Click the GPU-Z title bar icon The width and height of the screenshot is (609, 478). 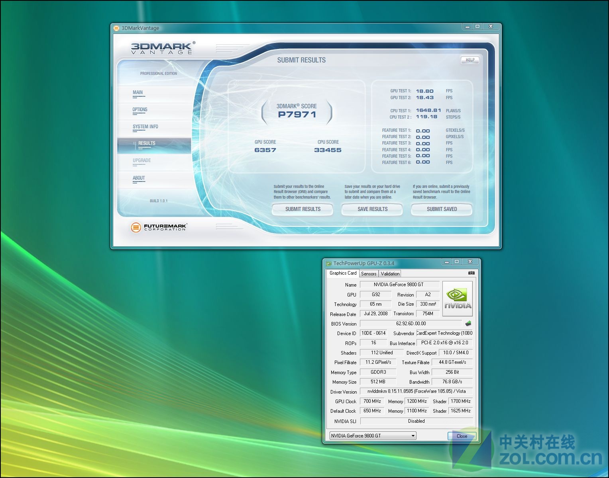329,263
